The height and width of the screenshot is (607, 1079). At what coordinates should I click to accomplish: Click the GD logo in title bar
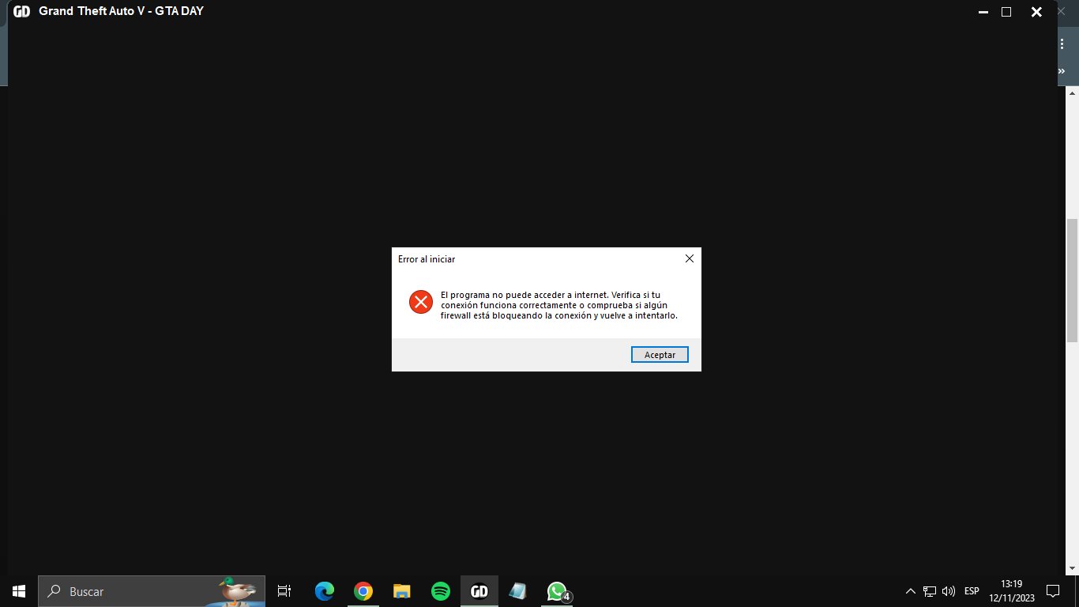(x=22, y=12)
